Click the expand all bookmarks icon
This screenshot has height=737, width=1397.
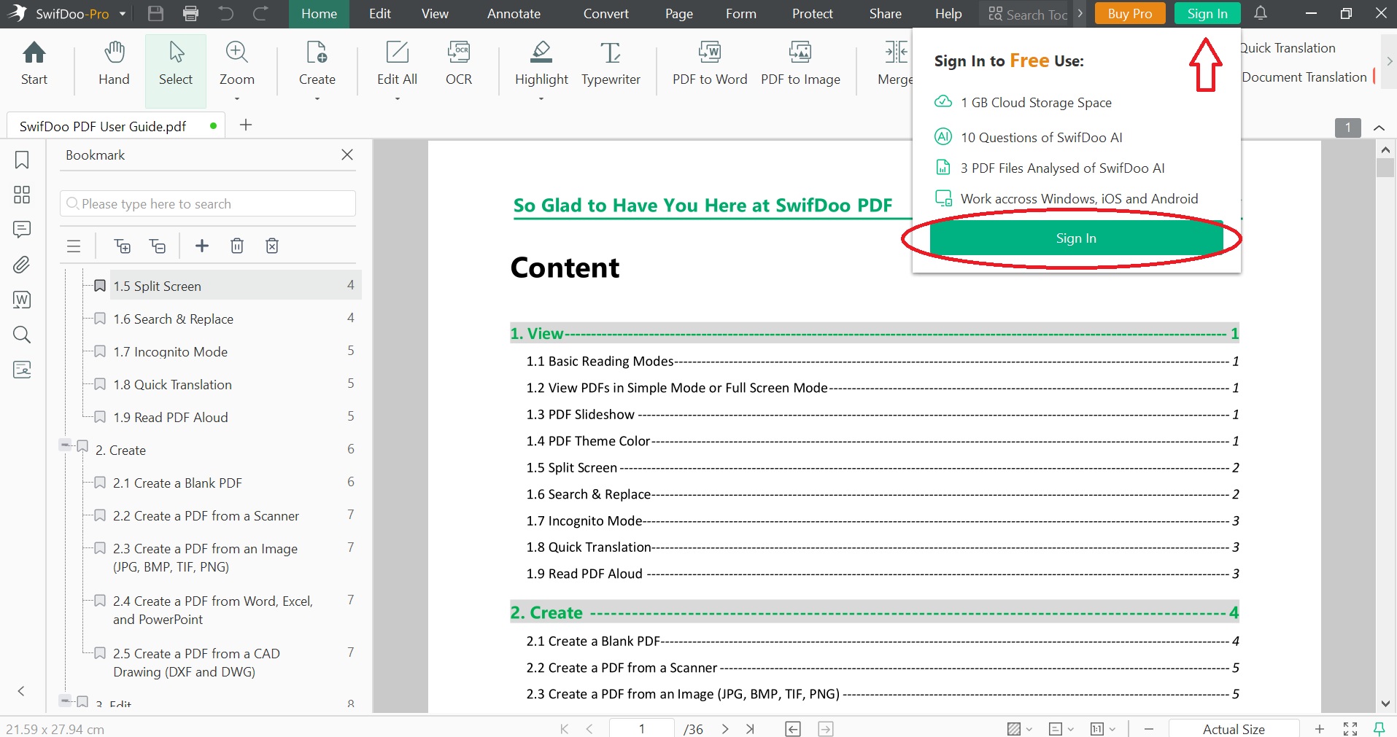pos(123,246)
